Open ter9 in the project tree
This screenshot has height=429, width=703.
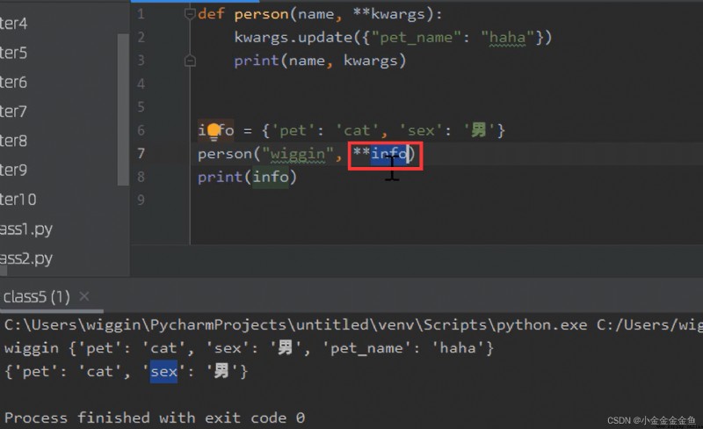coord(13,170)
